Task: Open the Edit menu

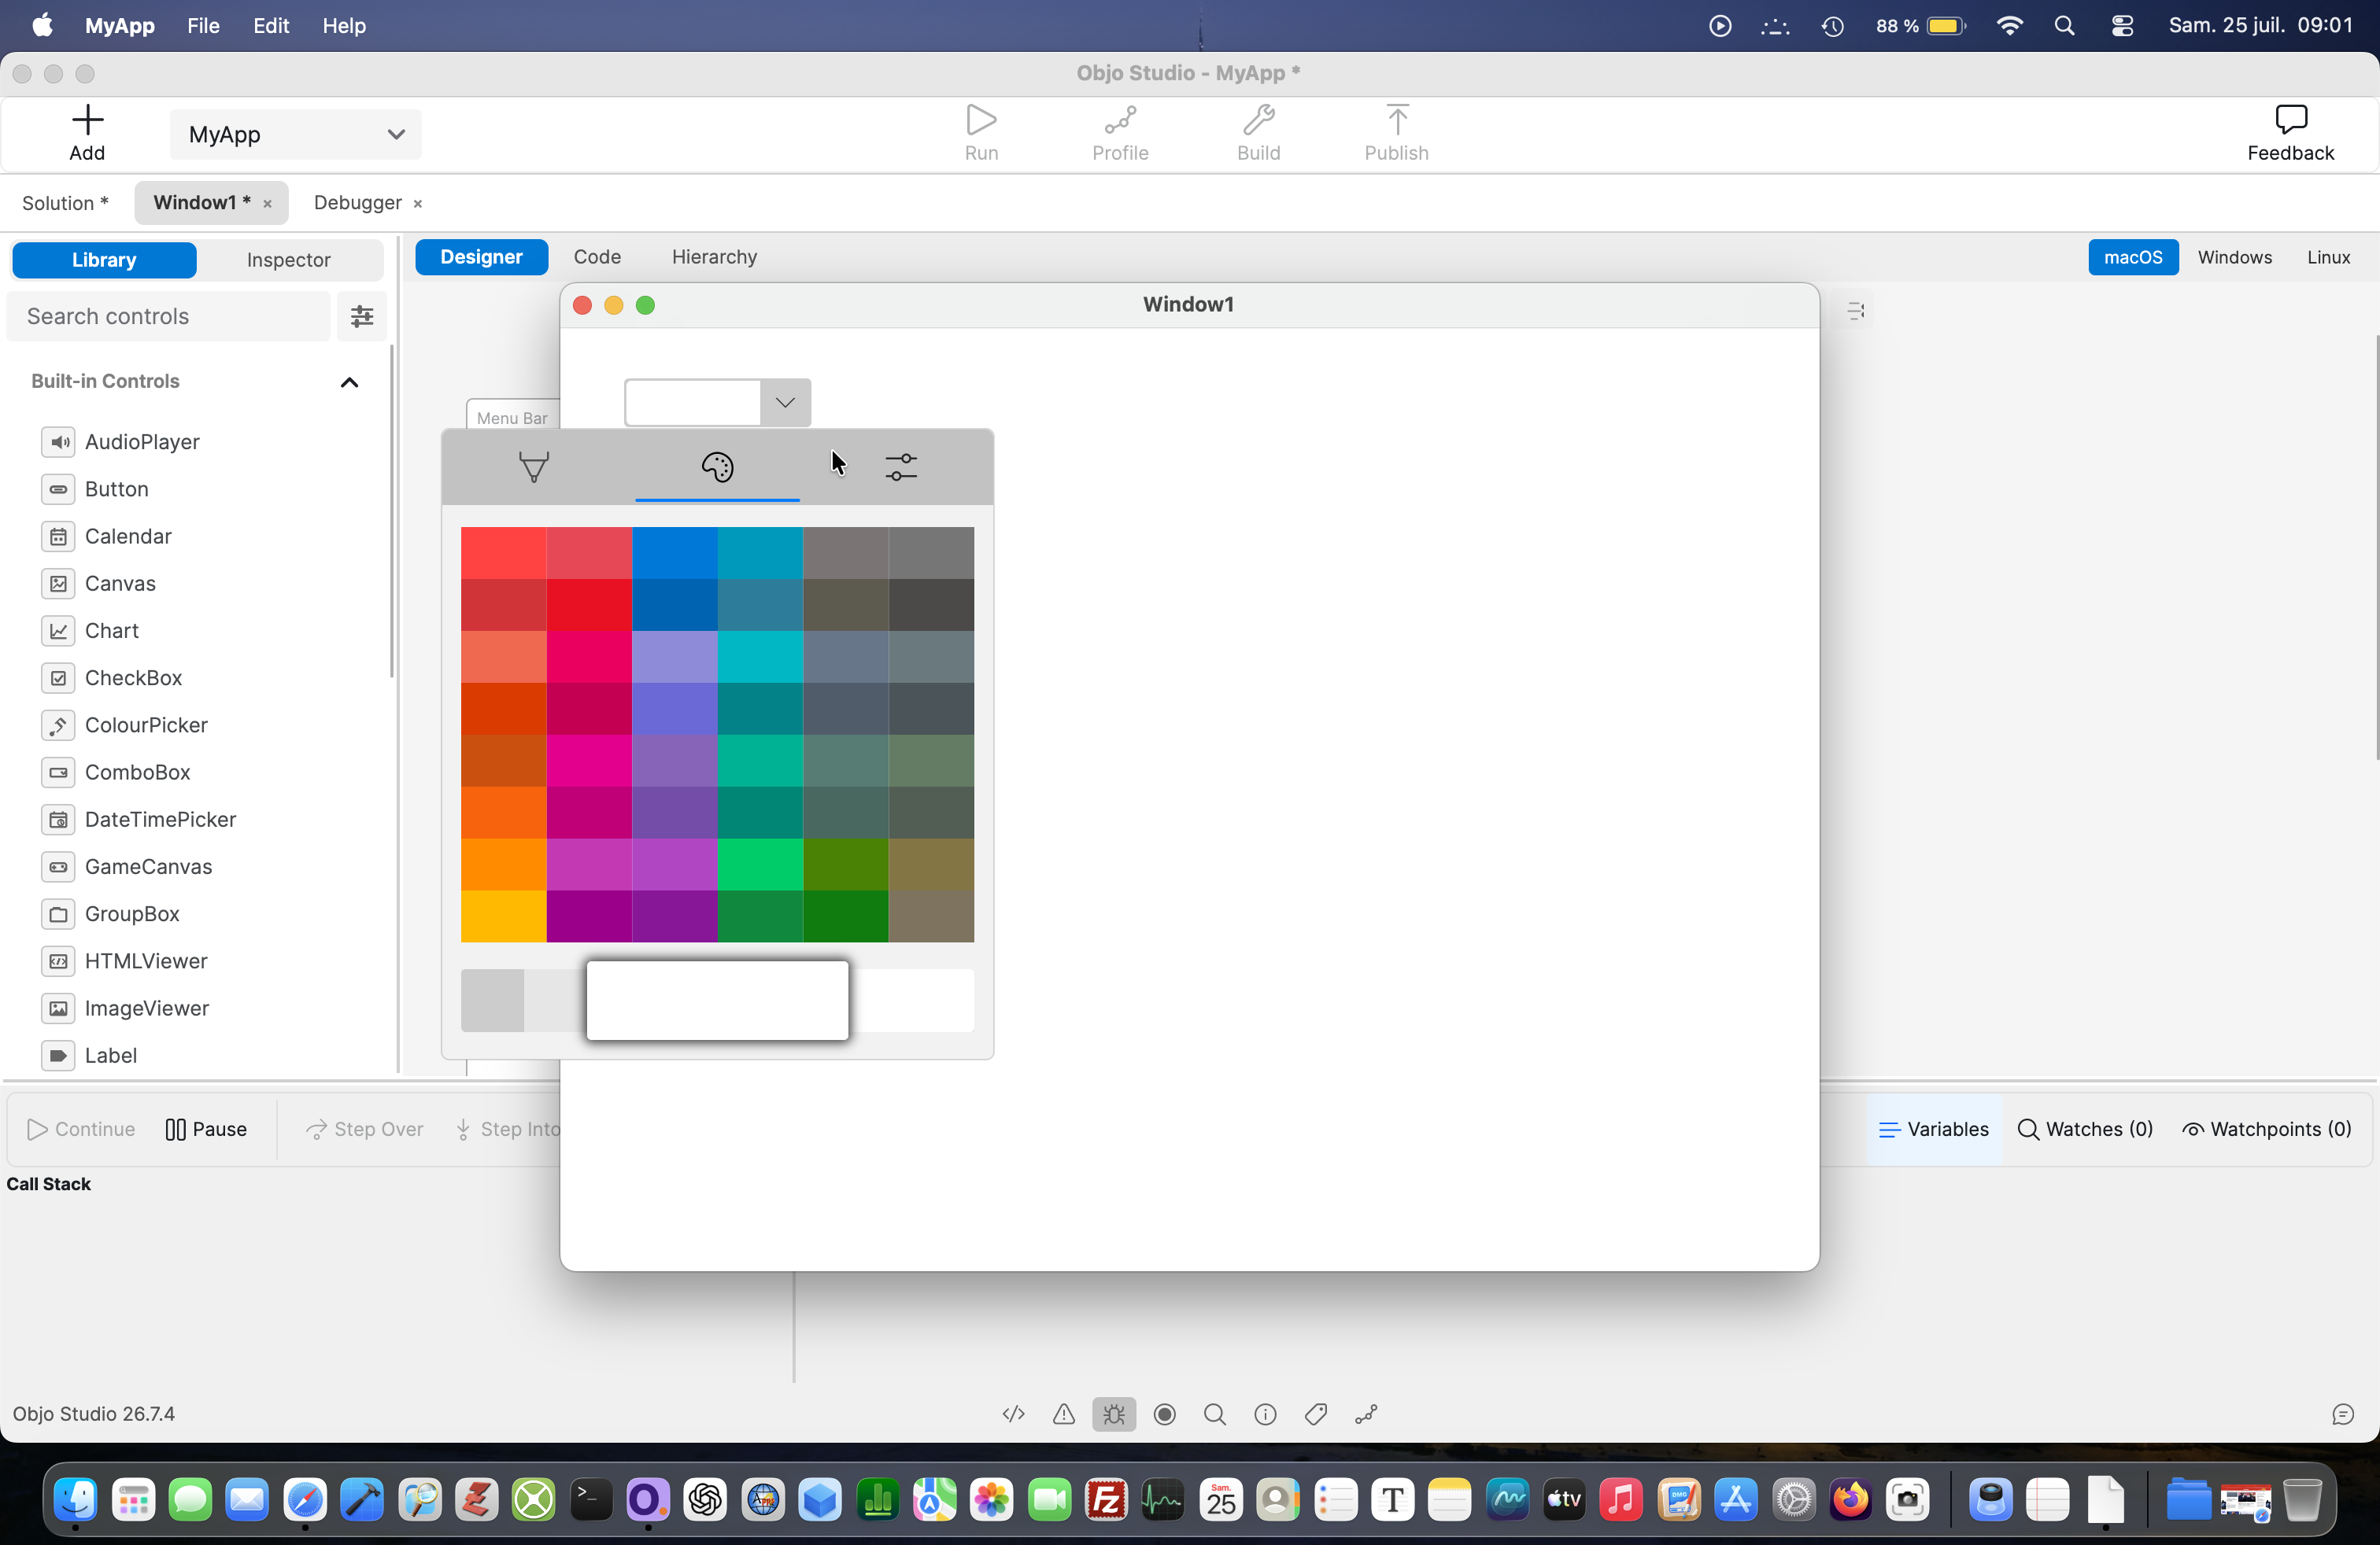Action: tap(271, 26)
